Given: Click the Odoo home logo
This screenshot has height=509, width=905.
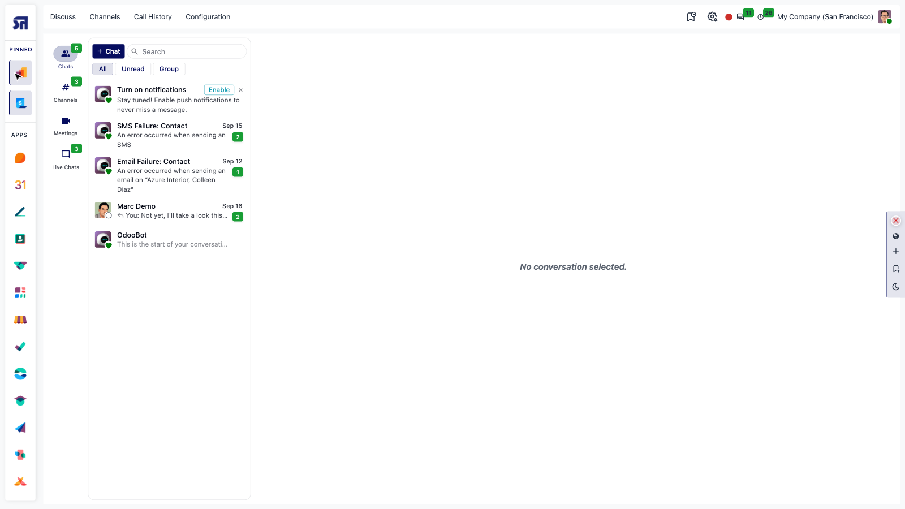Looking at the screenshot, I should [x=20, y=23].
